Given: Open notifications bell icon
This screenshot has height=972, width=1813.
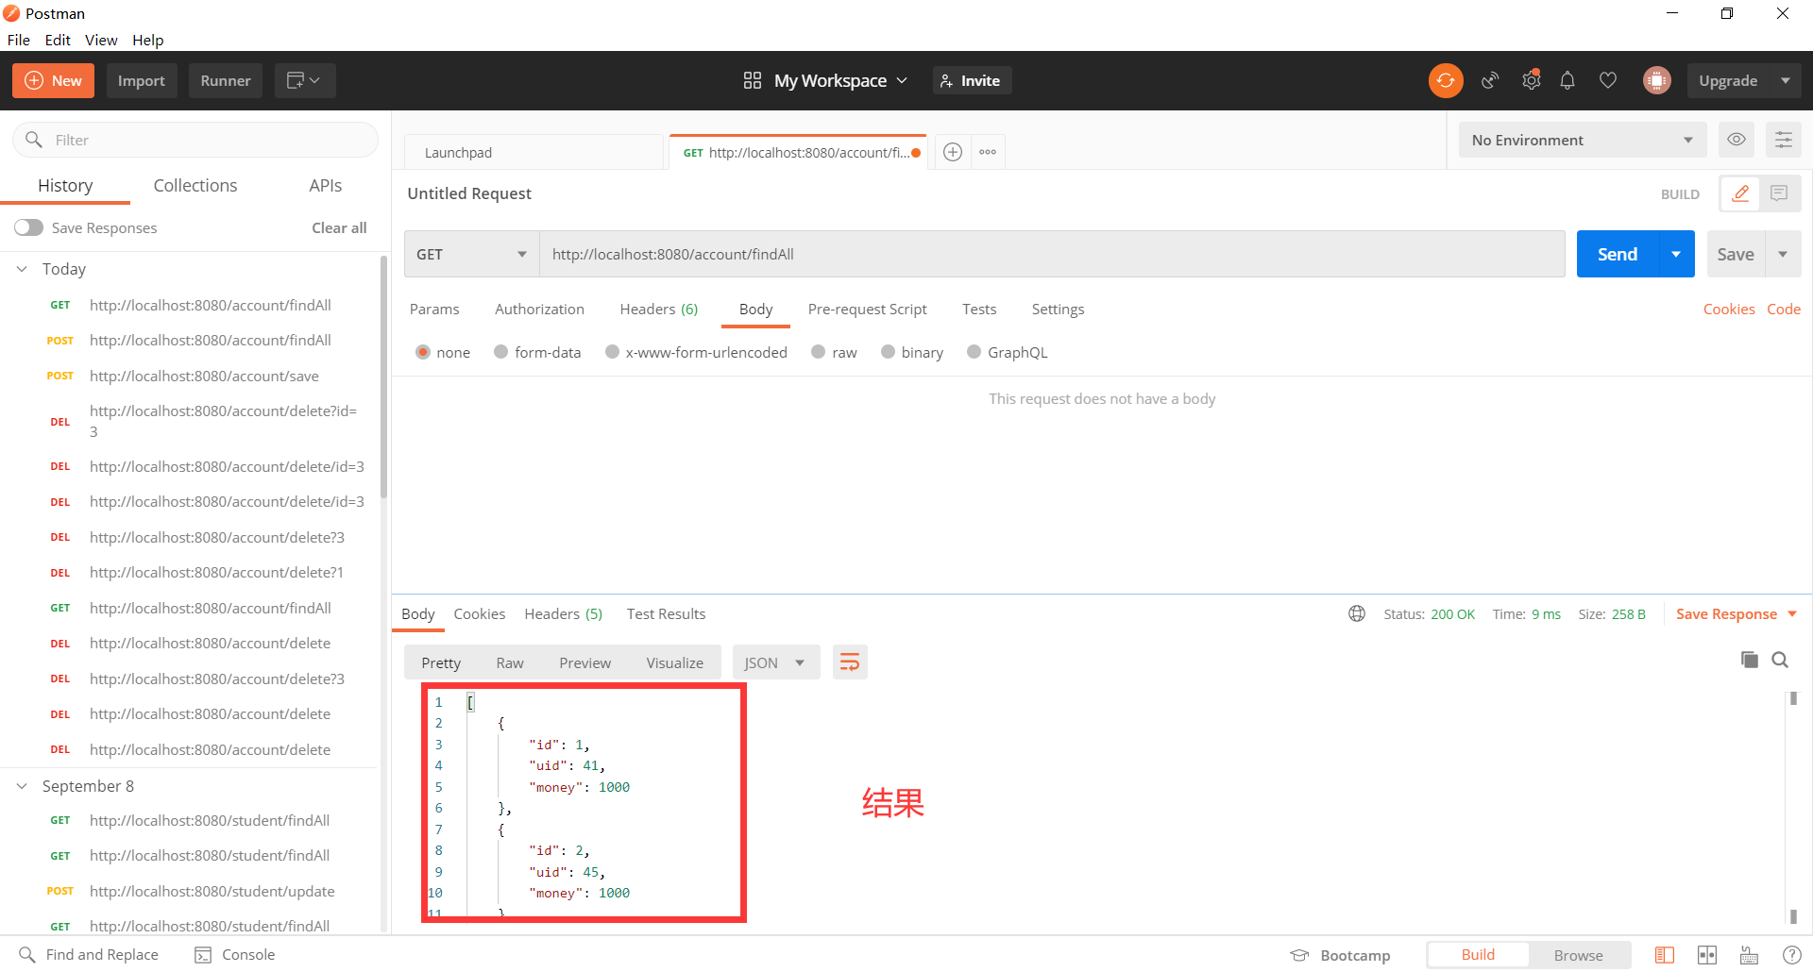Looking at the screenshot, I should (x=1567, y=80).
